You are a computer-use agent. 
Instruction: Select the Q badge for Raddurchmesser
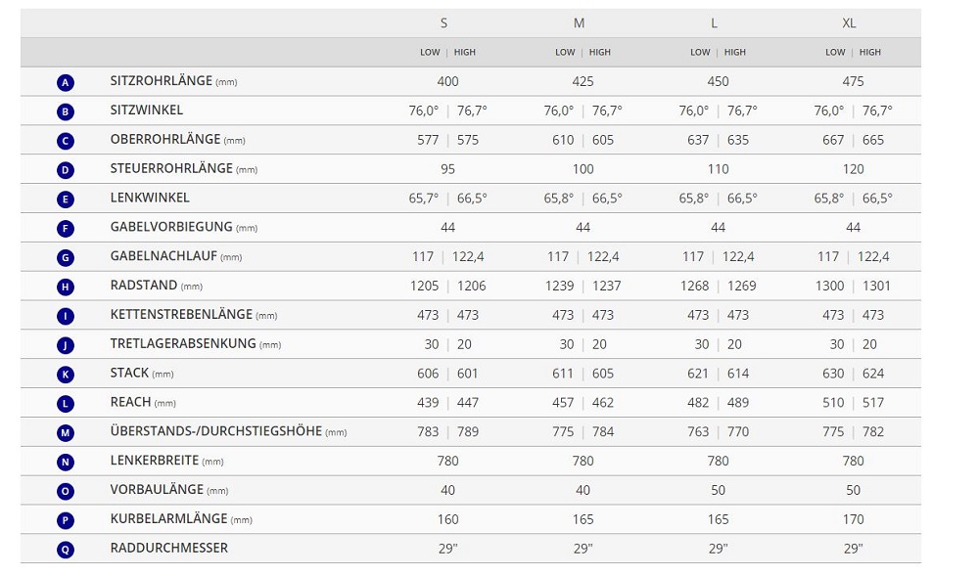click(66, 549)
